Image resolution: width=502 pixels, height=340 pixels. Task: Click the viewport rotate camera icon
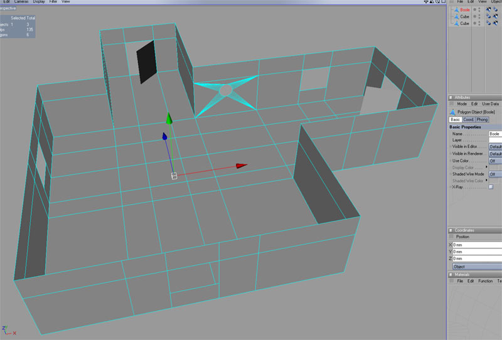pos(437,2)
